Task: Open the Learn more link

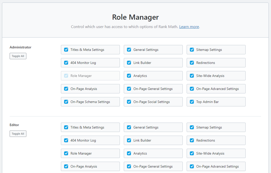Action: tap(189, 27)
